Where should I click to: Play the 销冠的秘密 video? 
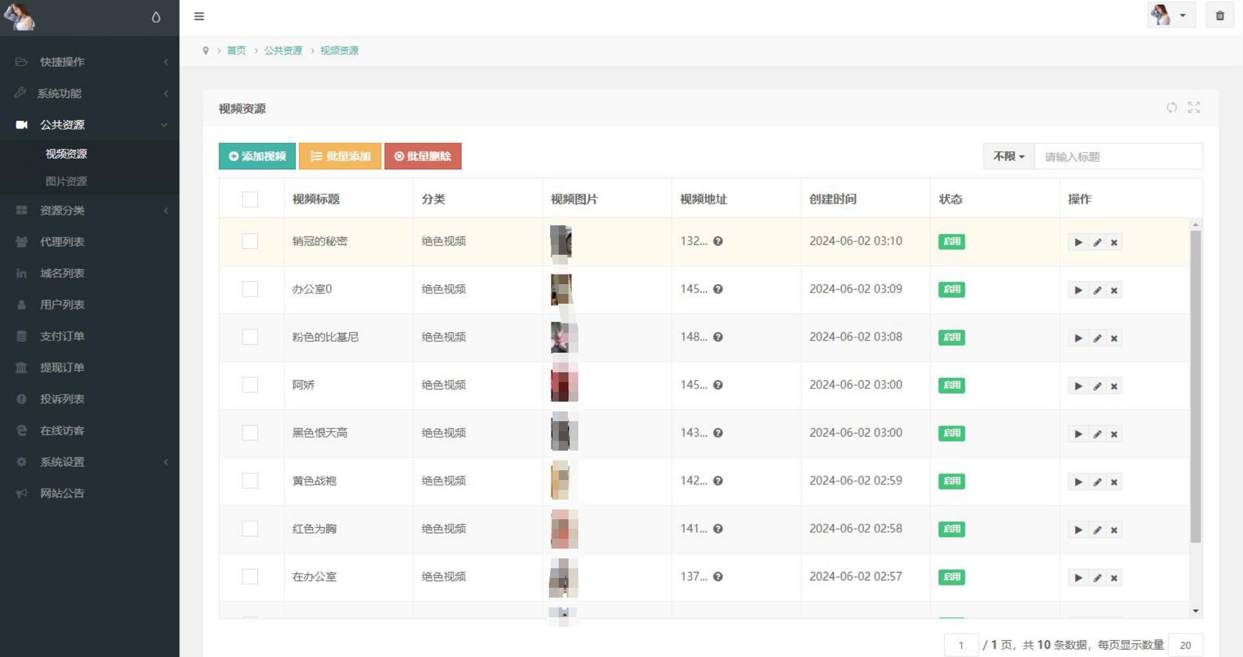click(1078, 242)
